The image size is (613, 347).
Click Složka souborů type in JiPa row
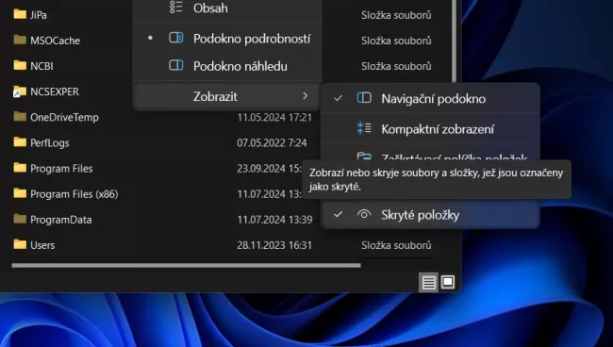point(396,15)
